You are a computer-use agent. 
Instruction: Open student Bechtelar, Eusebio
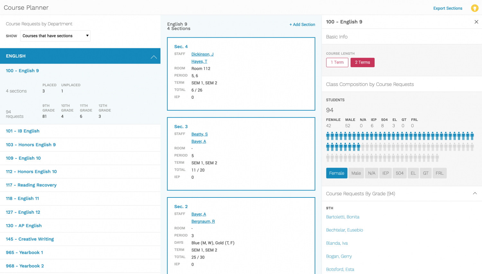344,230
